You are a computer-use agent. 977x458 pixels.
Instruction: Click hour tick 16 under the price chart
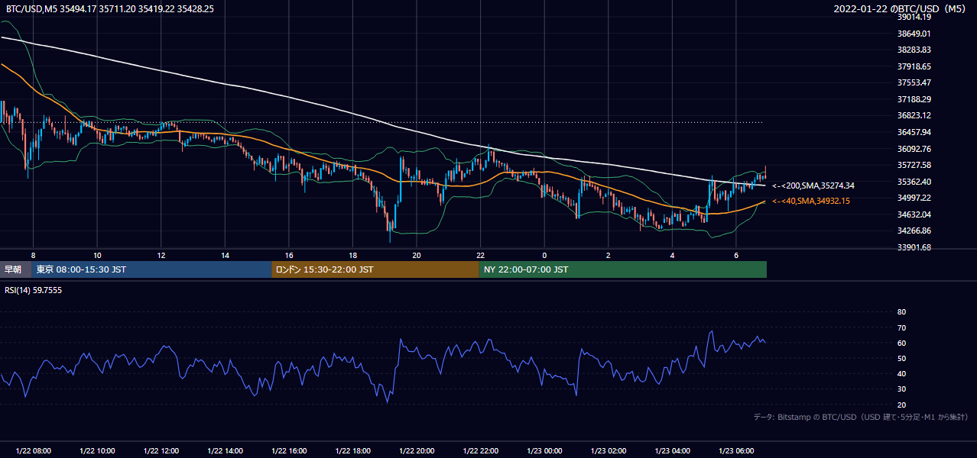pyautogui.click(x=289, y=255)
